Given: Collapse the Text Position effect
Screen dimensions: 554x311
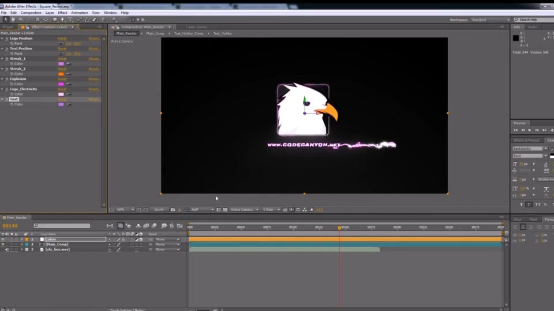Looking at the screenshot, I should pos(2,48).
